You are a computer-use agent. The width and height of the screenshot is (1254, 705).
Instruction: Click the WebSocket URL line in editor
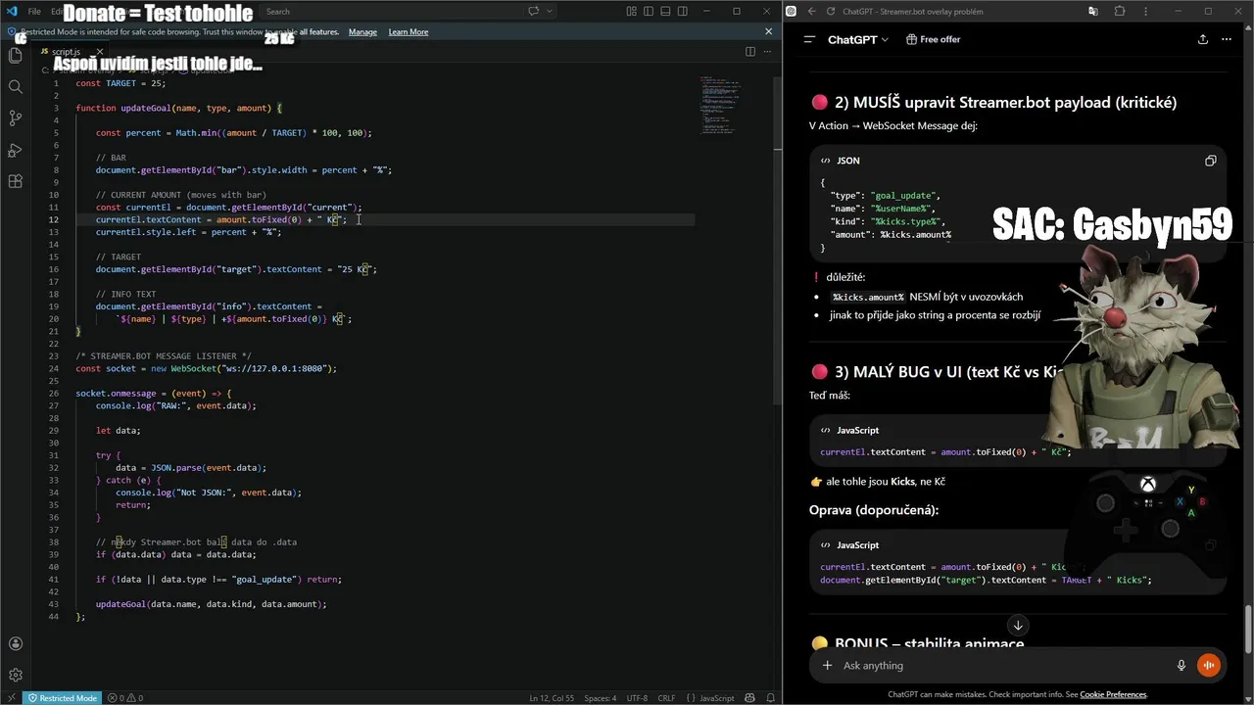tap(206, 368)
